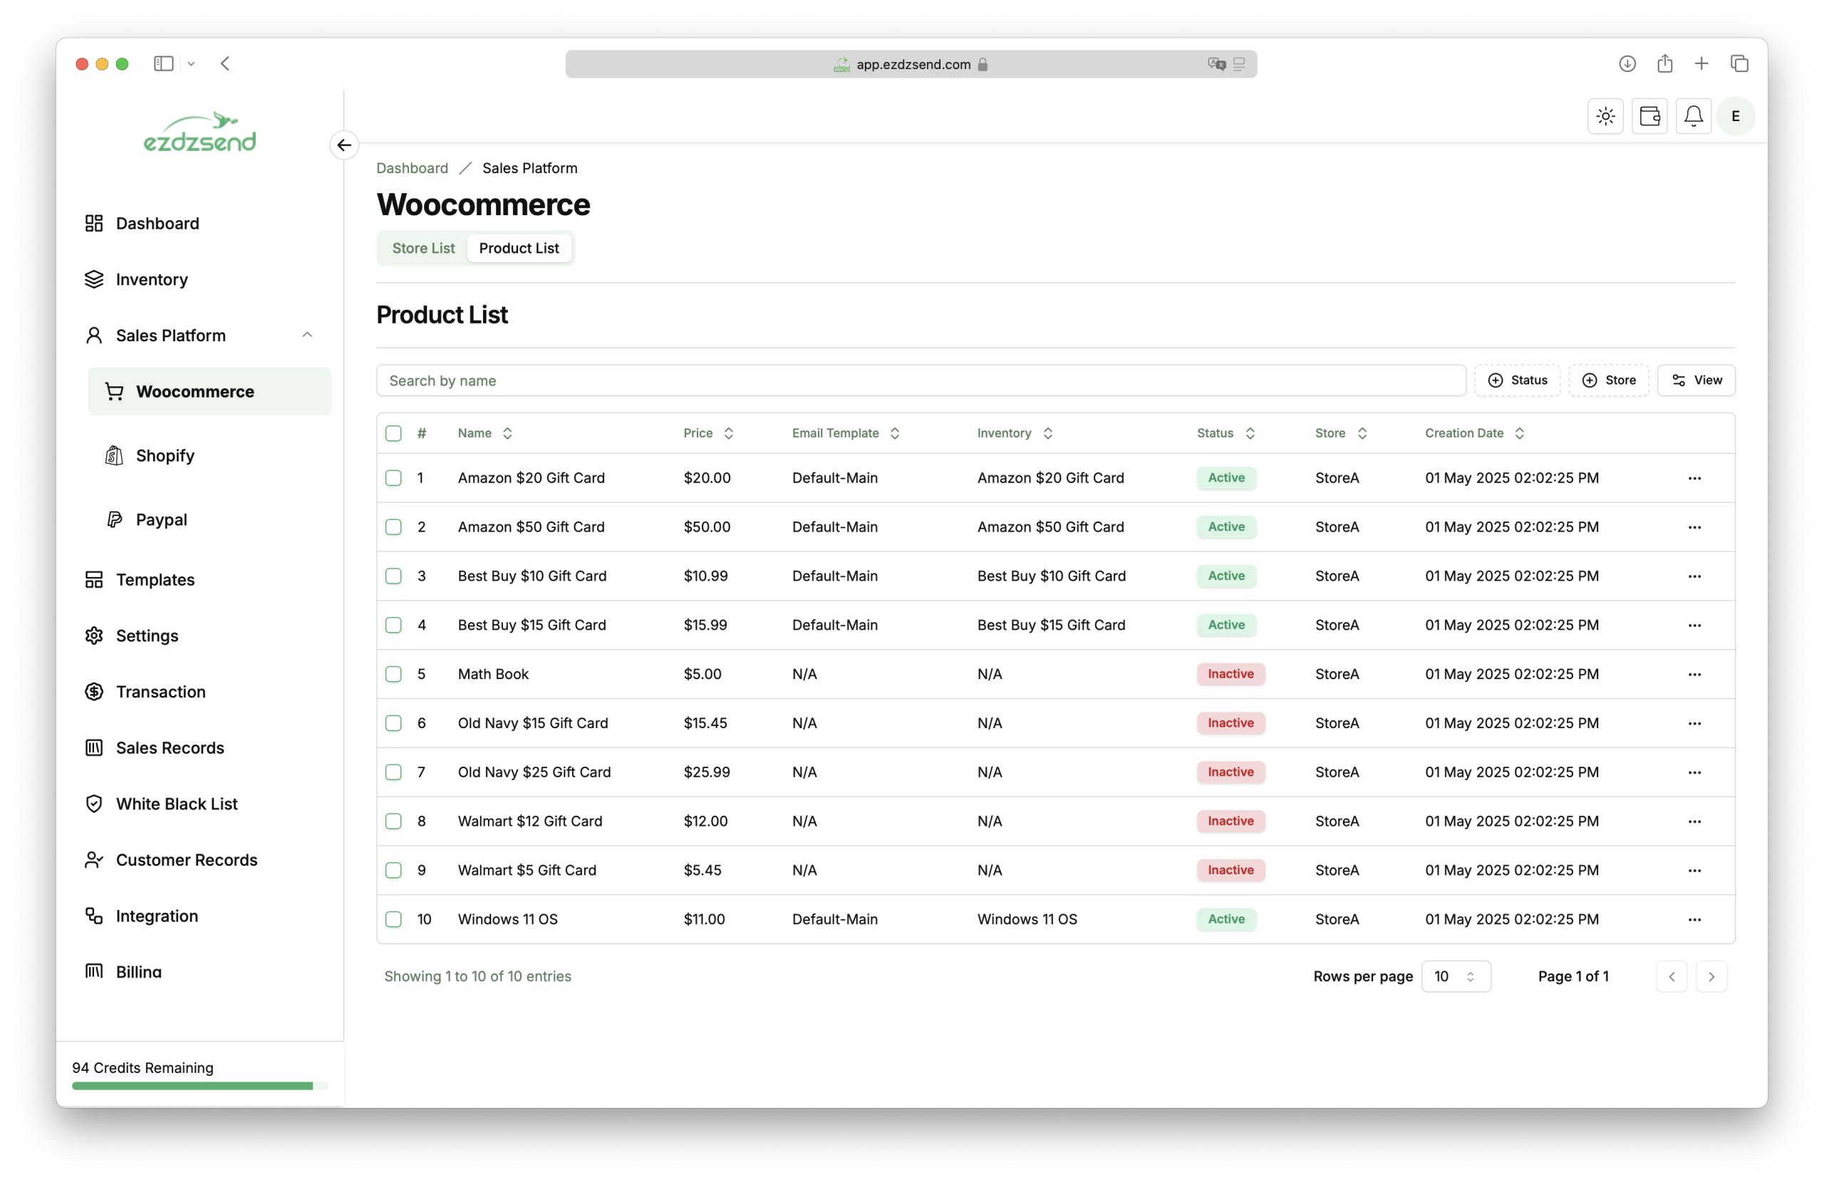The image size is (1824, 1182).
Task: Open actions menu for Math Book row
Action: click(x=1694, y=675)
